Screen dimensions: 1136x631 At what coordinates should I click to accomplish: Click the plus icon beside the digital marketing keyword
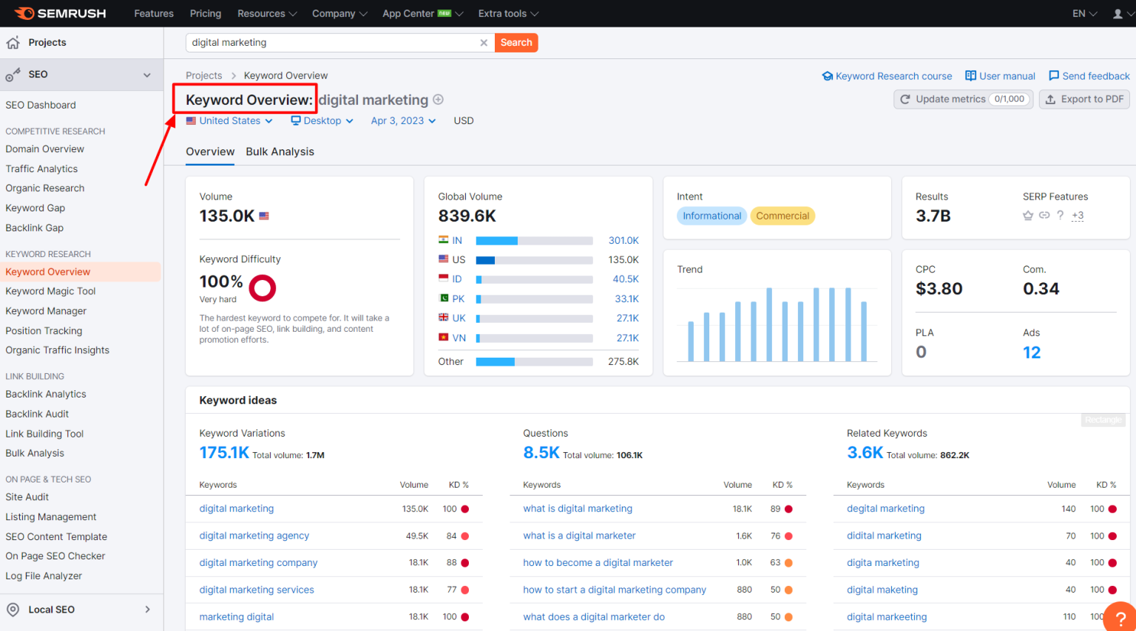tap(439, 99)
